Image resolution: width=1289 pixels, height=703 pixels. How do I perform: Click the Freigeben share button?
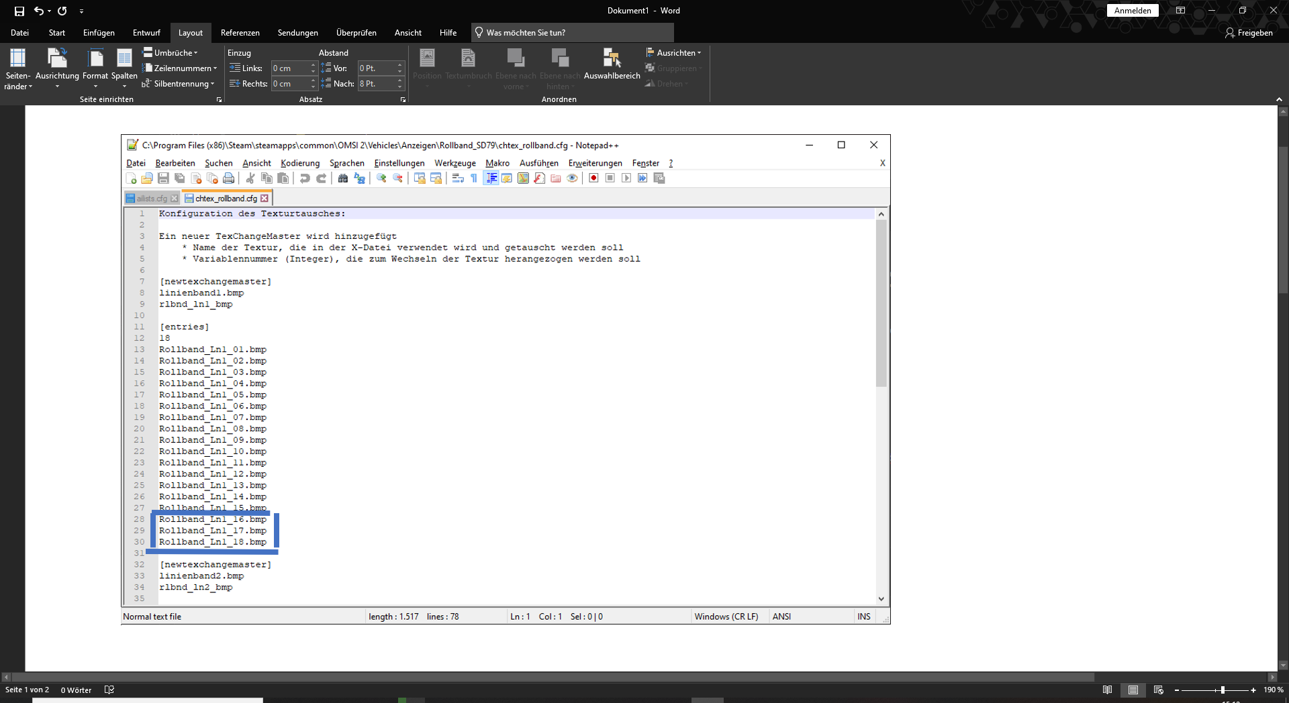coord(1249,32)
